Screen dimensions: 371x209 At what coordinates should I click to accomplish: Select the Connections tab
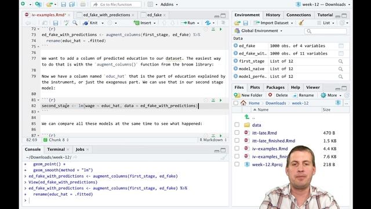[x=299, y=15]
